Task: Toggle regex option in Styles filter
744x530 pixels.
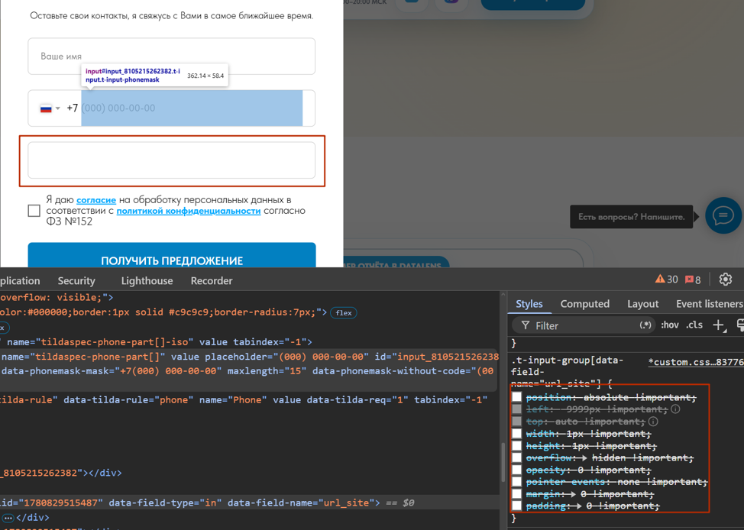Action: pos(645,325)
